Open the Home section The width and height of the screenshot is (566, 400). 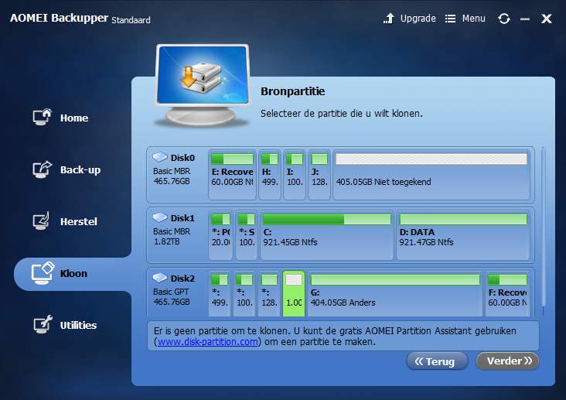coord(60,118)
